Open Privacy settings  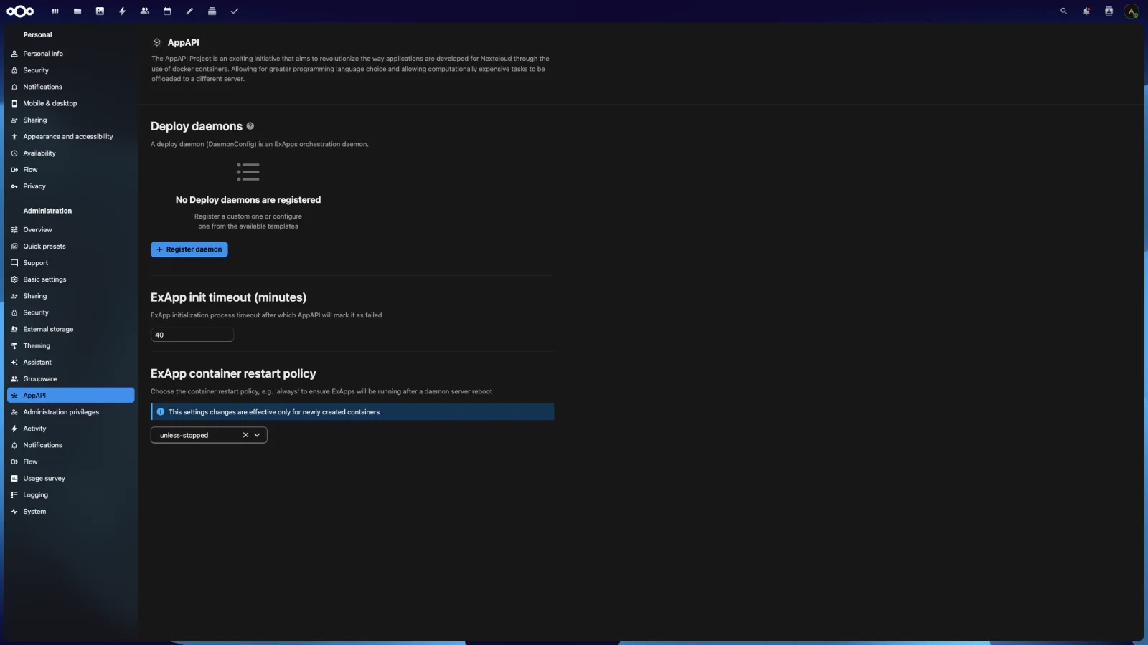pos(71,186)
